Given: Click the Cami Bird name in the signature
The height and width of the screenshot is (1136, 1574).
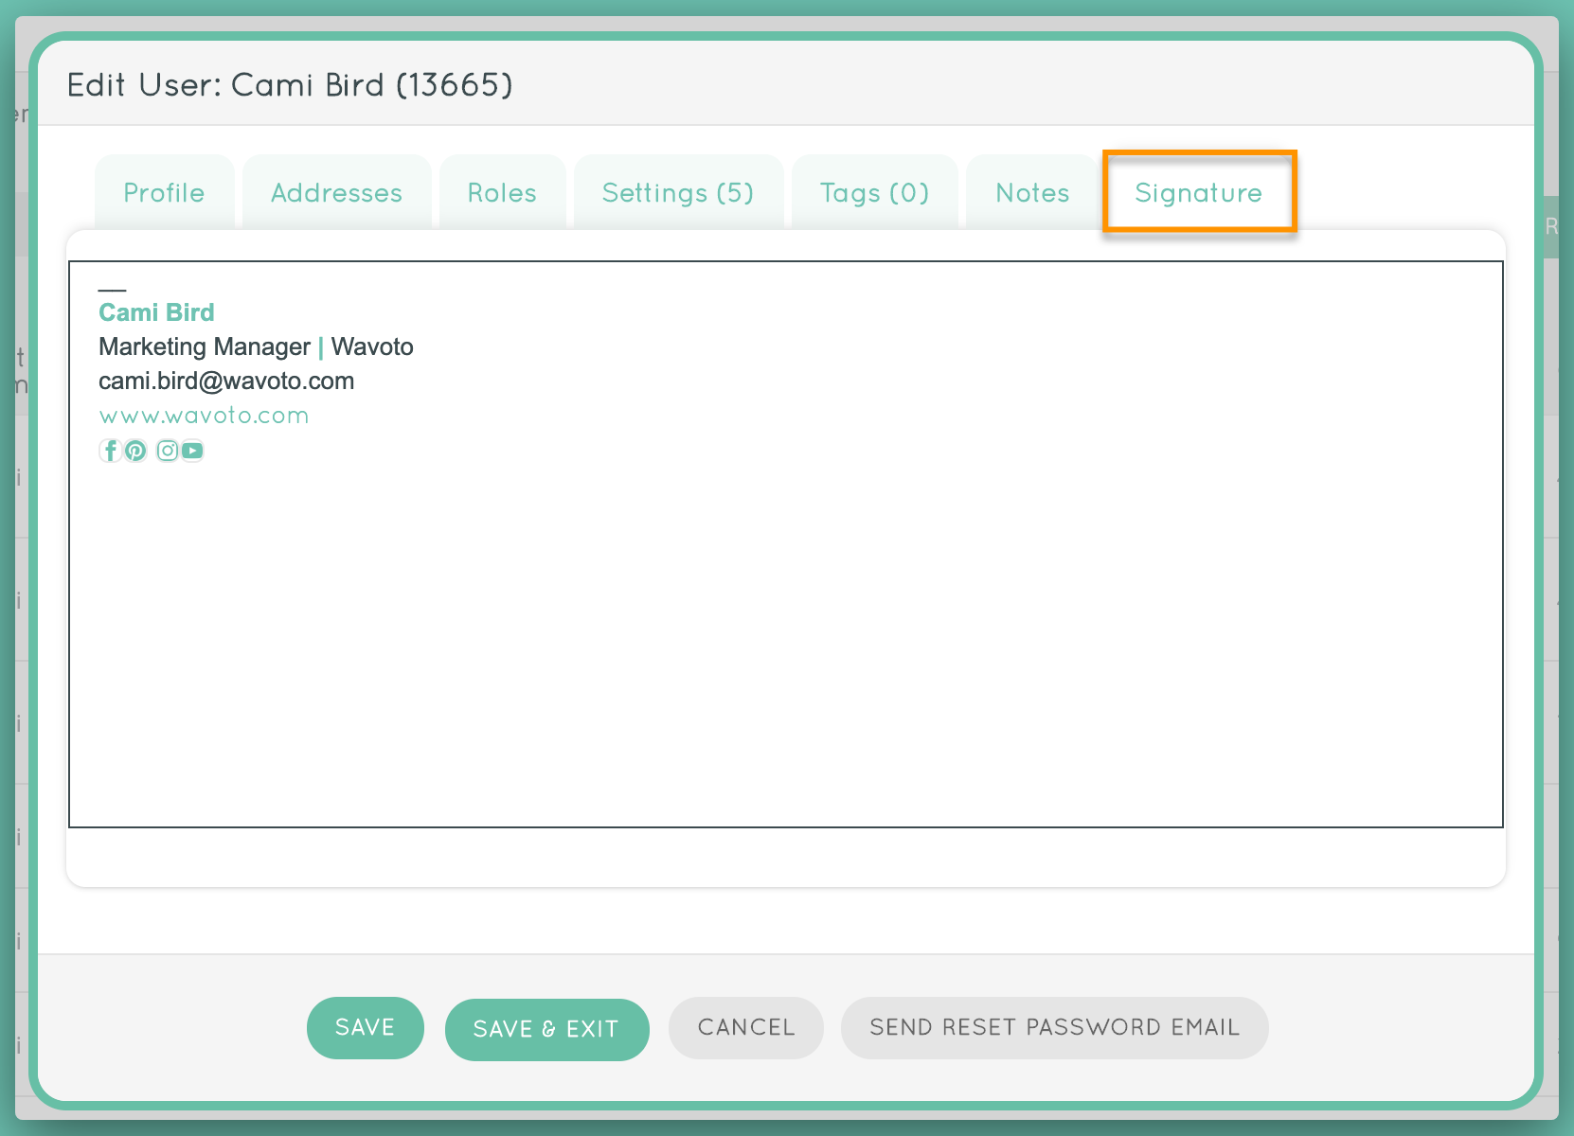Looking at the screenshot, I should pos(156,312).
